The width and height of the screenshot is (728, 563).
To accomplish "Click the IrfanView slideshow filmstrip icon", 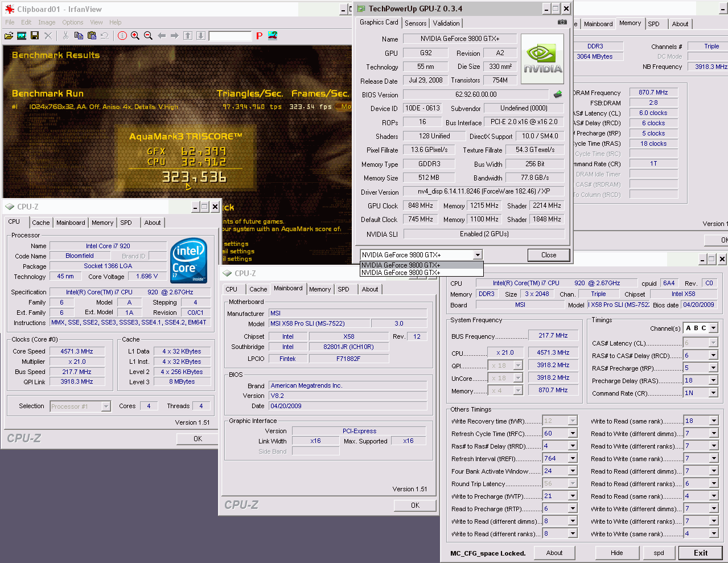I will [x=22, y=36].
